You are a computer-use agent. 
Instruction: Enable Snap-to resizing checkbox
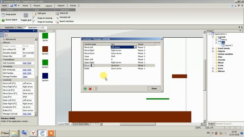point(34,22)
